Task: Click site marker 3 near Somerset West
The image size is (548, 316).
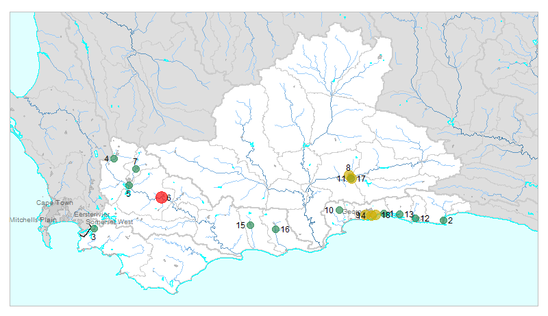Action: coord(94,228)
